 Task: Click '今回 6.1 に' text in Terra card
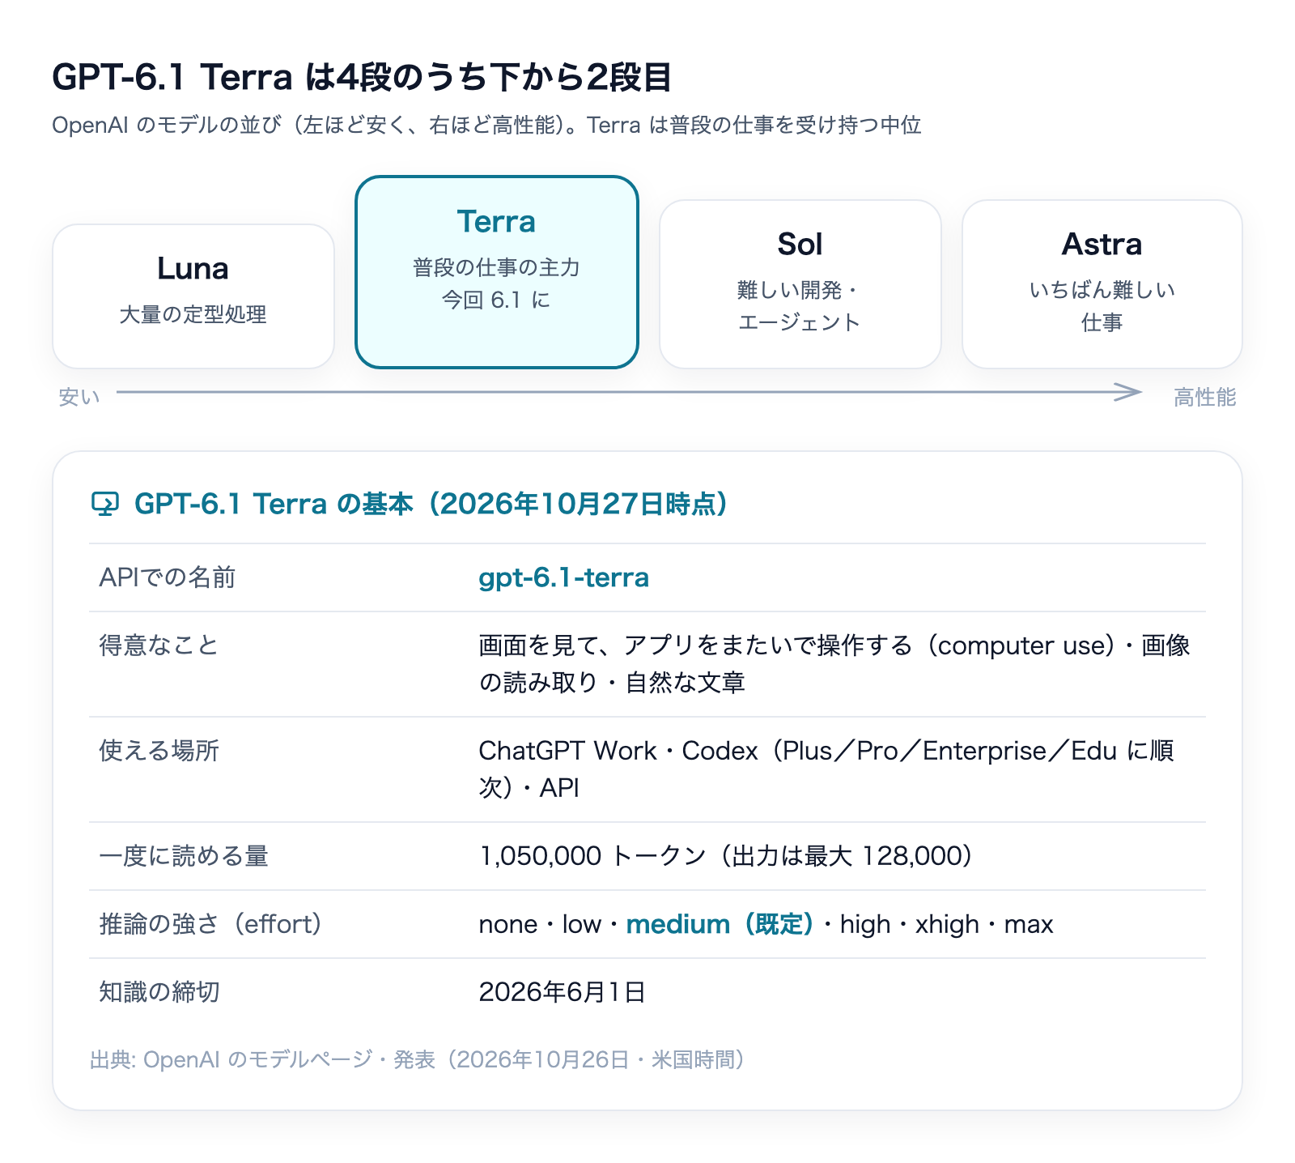click(x=496, y=300)
